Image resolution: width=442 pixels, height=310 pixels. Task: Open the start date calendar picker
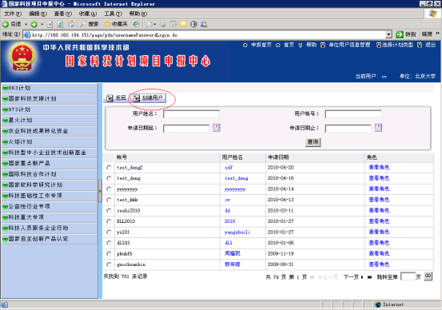[217, 127]
